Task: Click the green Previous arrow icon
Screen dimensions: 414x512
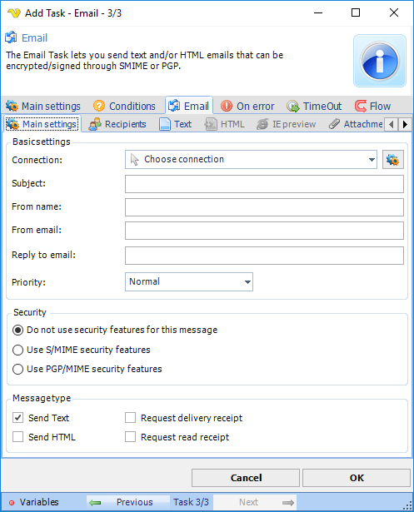Action: pyautogui.click(x=95, y=503)
